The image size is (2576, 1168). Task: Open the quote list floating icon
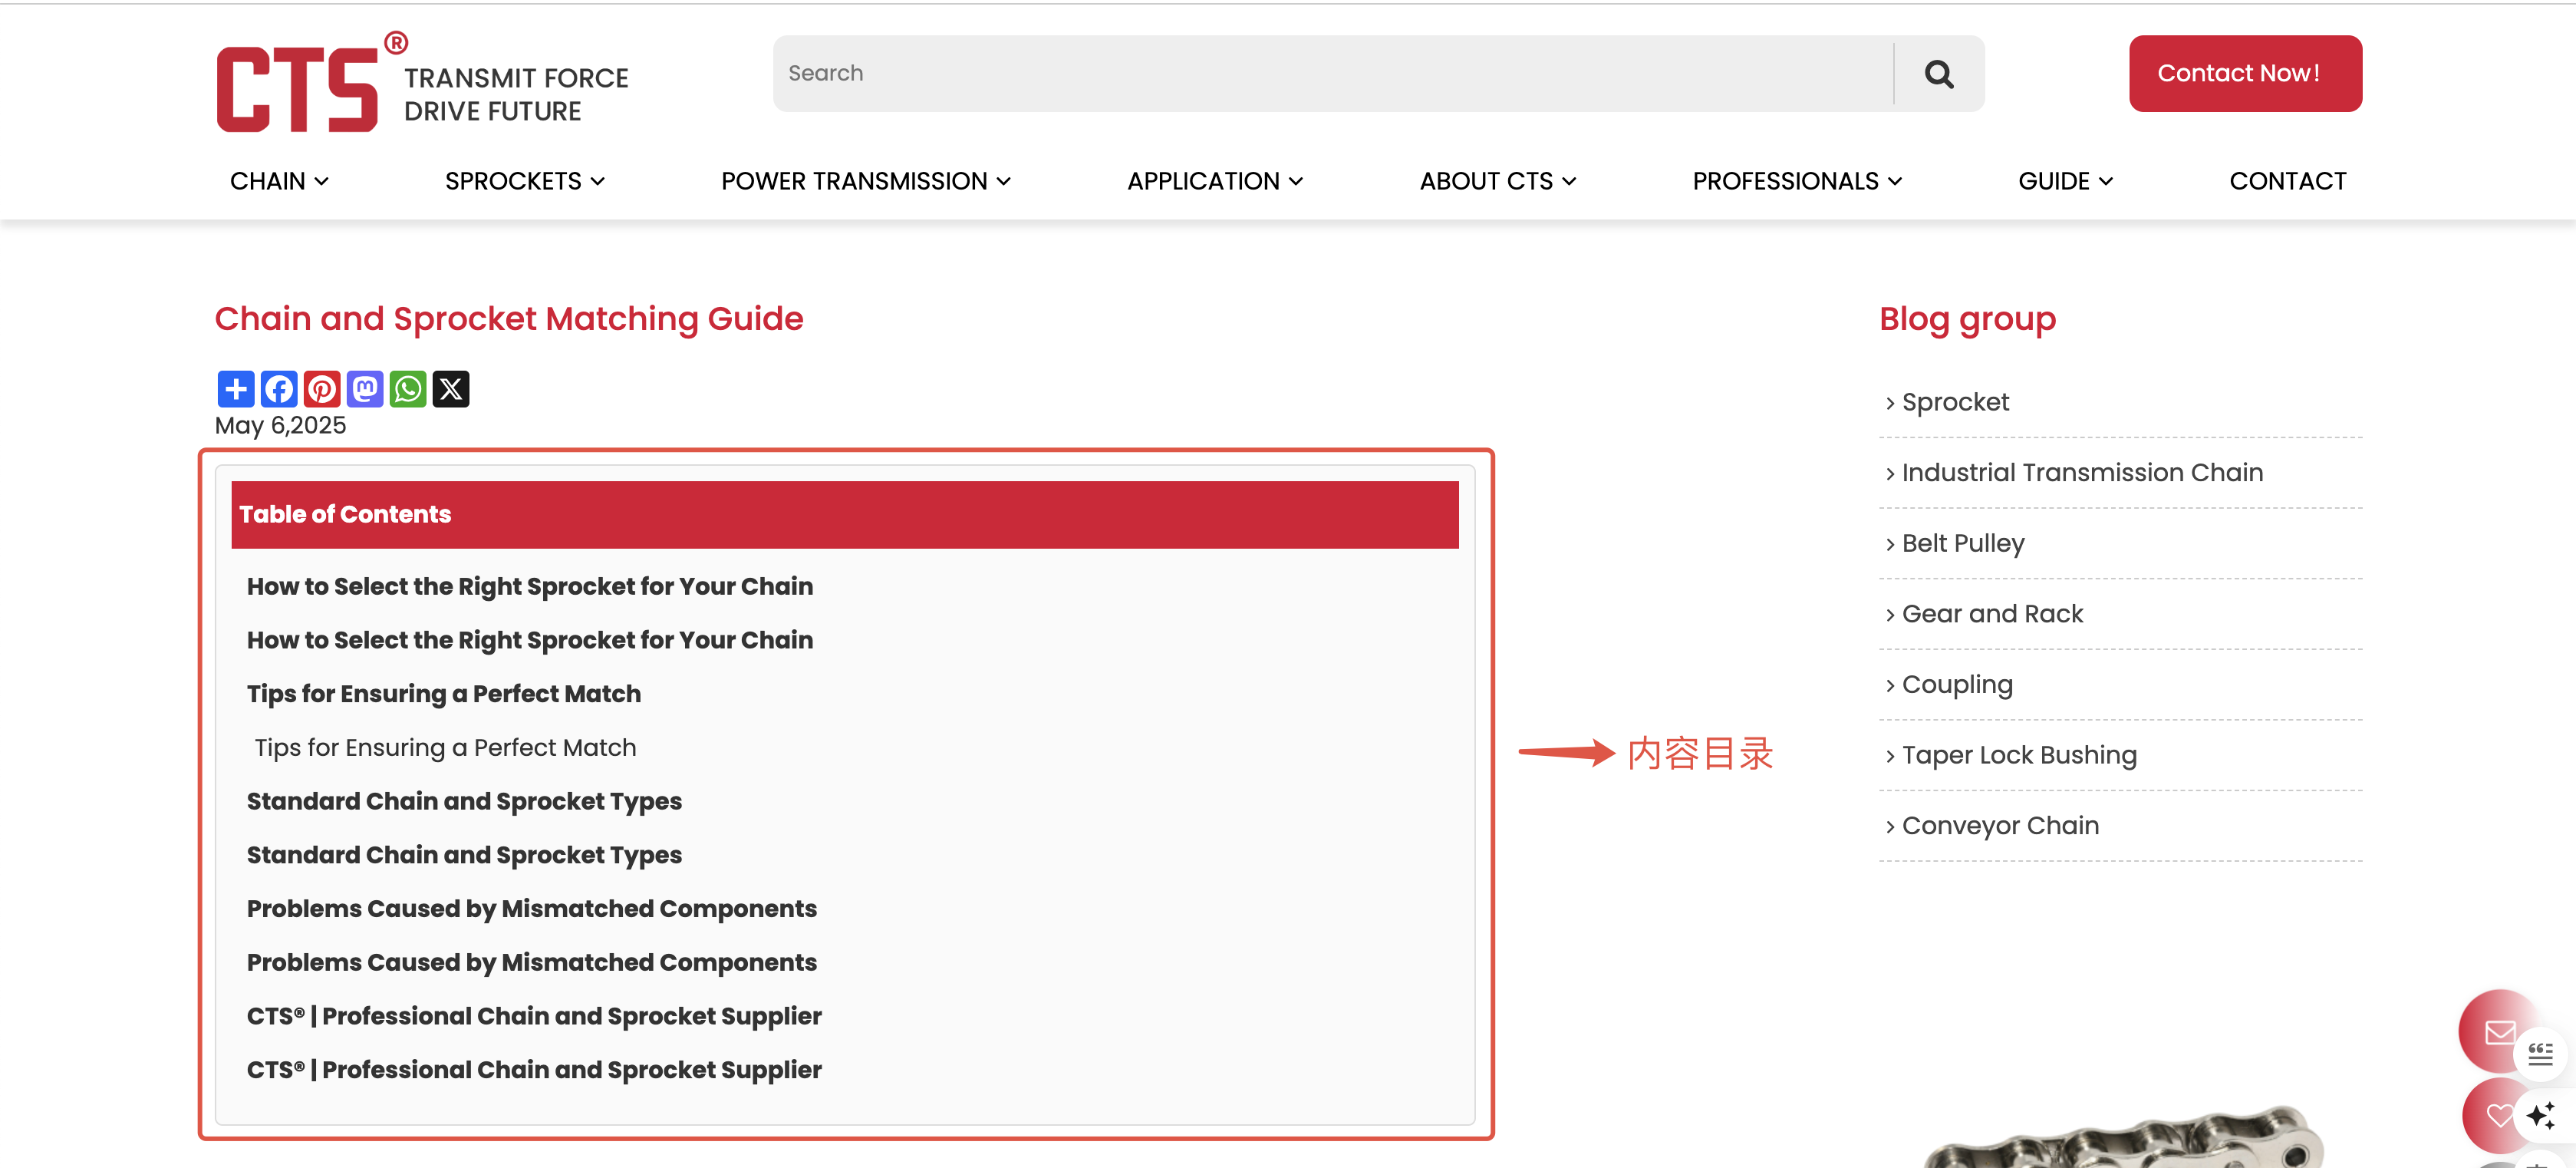2541,1055
